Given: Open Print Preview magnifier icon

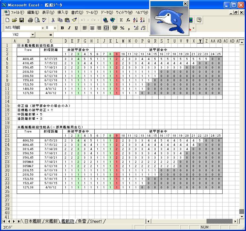Looking at the screenshot, I should click(x=37, y=20).
